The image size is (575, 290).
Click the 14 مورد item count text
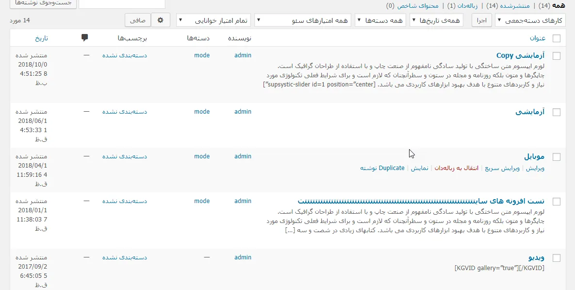(x=20, y=20)
